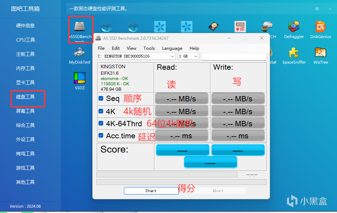Go to the 游戏工具 category

click(x=25, y=168)
